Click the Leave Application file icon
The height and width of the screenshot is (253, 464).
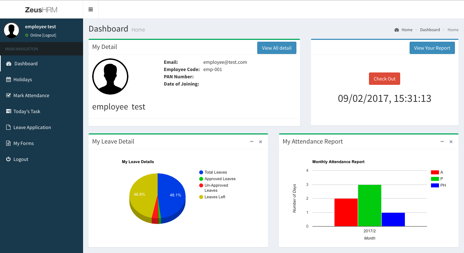point(8,127)
